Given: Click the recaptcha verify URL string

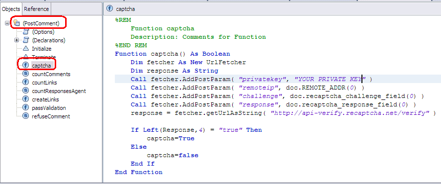Looking at the screenshot, I should click(350, 113).
